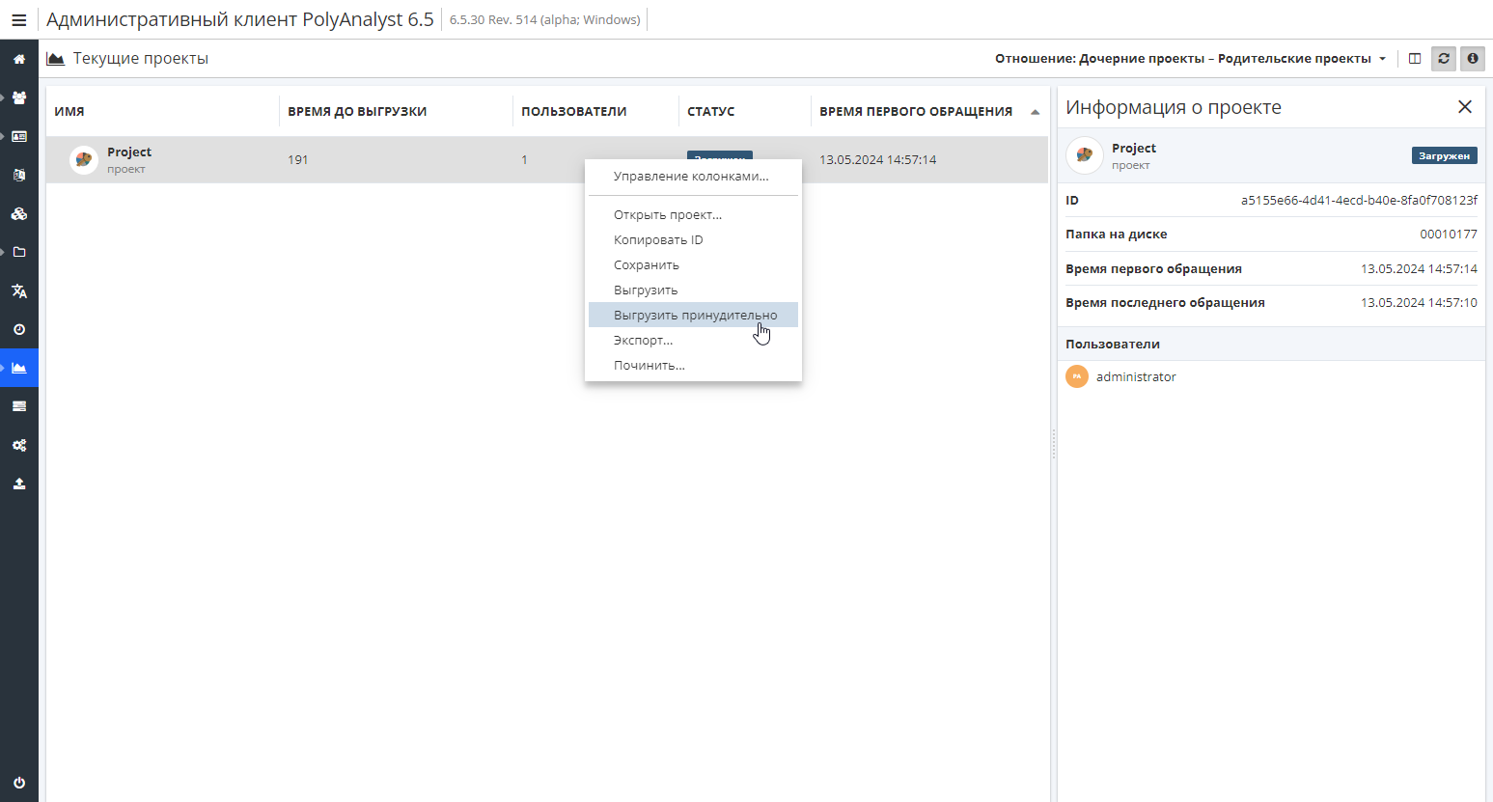Click the 'Папка на диске' label

(x=1117, y=234)
